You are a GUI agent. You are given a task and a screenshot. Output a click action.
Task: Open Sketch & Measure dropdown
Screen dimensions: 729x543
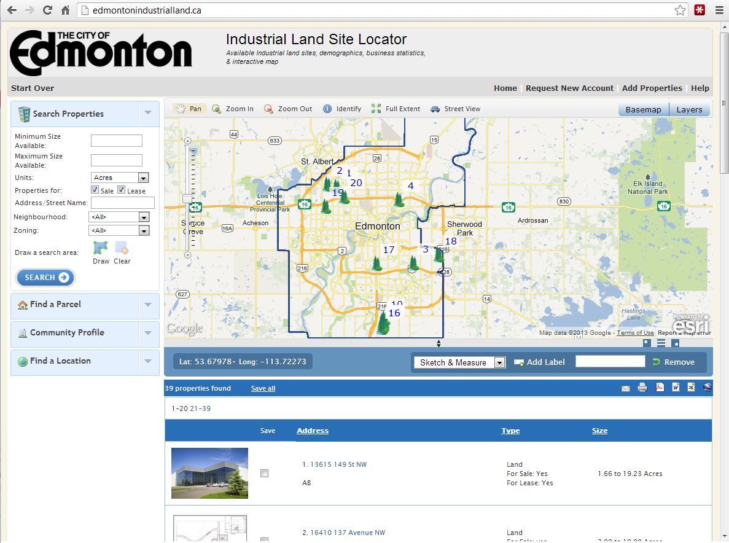tap(459, 362)
